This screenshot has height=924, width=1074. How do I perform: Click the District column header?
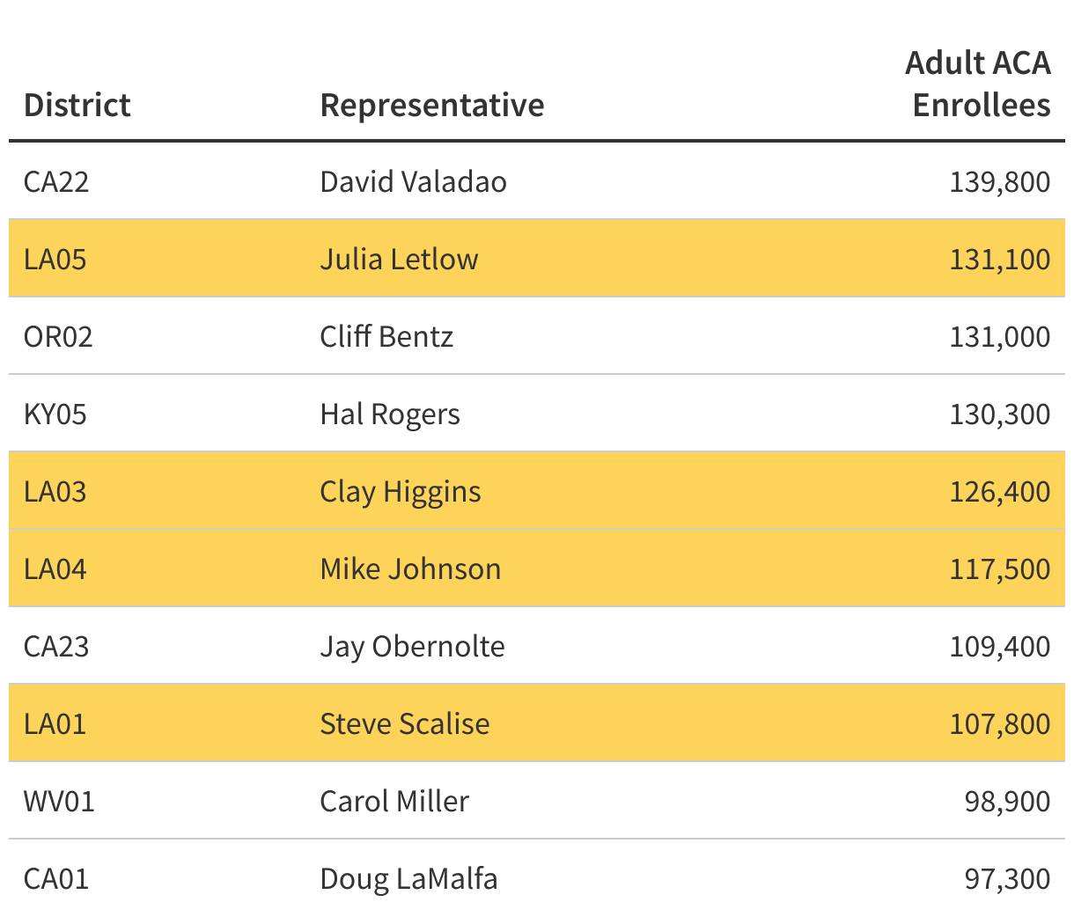pos(77,105)
